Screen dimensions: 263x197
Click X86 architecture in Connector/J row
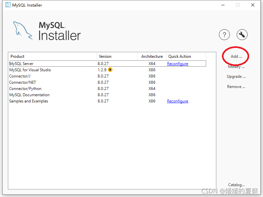tap(152, 76)
